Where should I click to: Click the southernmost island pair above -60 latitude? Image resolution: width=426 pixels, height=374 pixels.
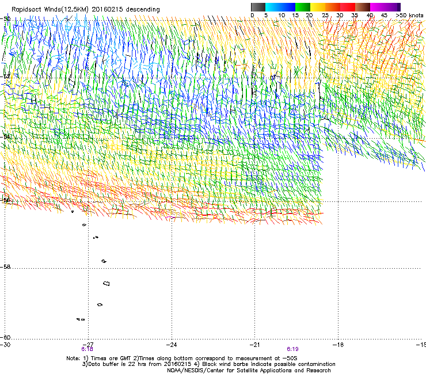[81, 319]
